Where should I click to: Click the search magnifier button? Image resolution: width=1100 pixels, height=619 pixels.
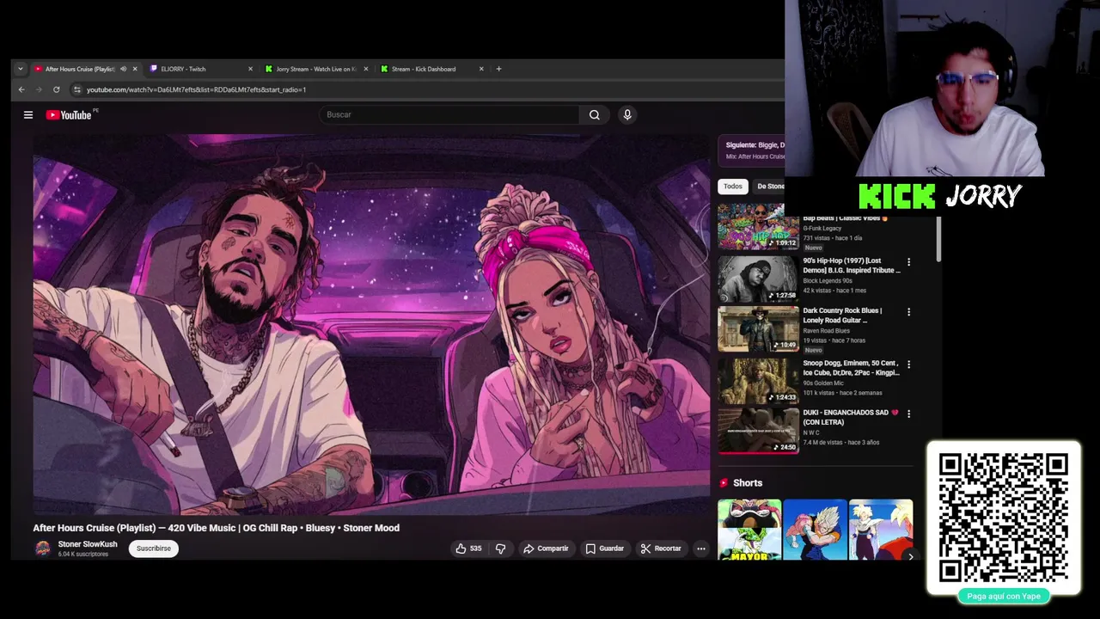pyautogui.click(x=594, y=114)
